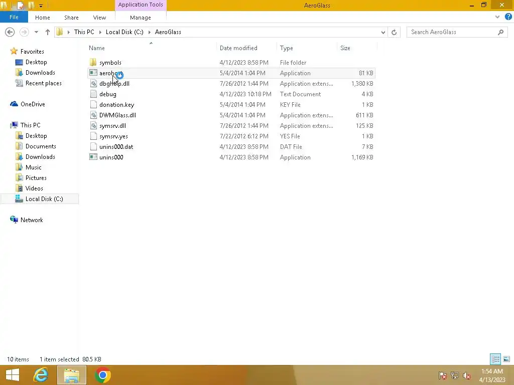
Task: Switch to Details view layout button
Action: coord(495,359)
